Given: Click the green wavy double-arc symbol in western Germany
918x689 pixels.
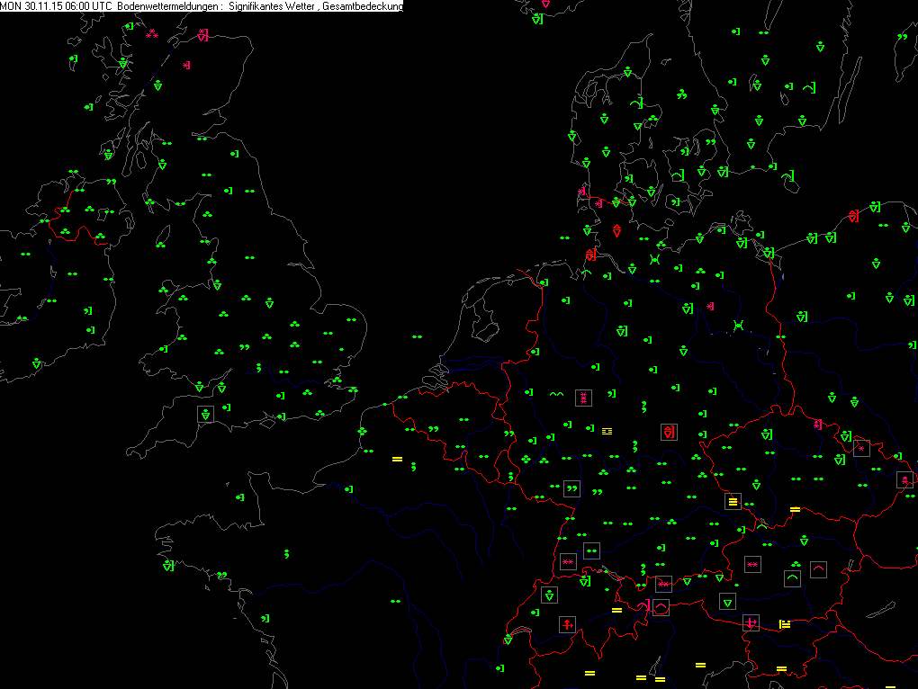Looking at the screenshot, I should [555, 394].
